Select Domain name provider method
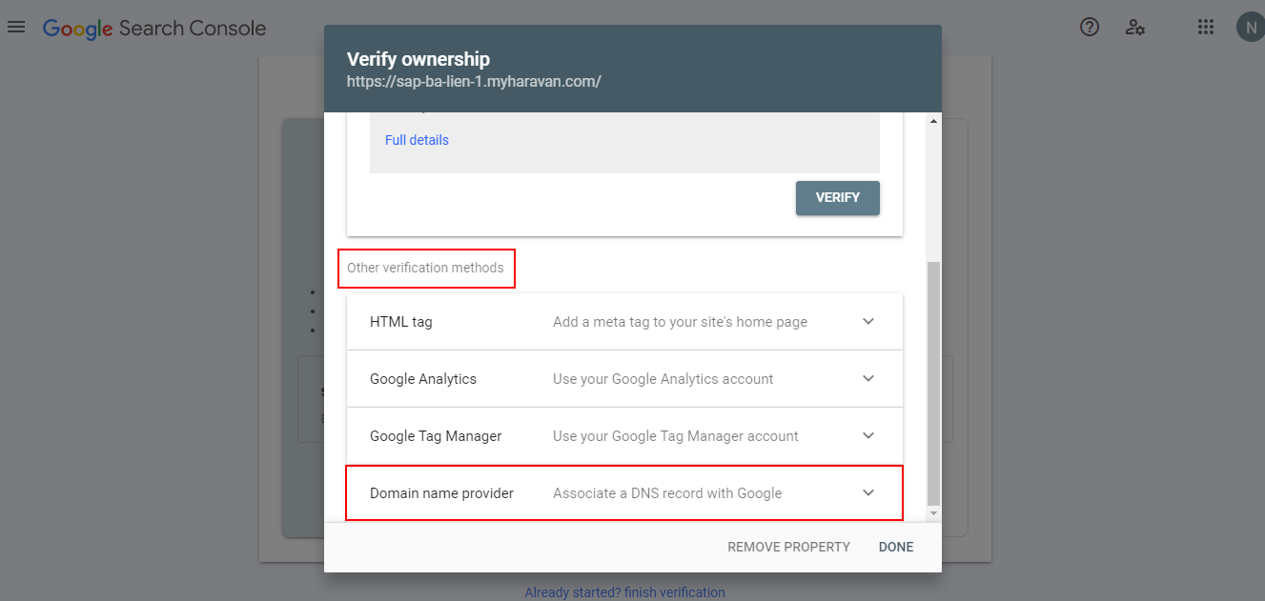Image resolution: width=1265 pixels, height=601 pixels. [441, 493]
